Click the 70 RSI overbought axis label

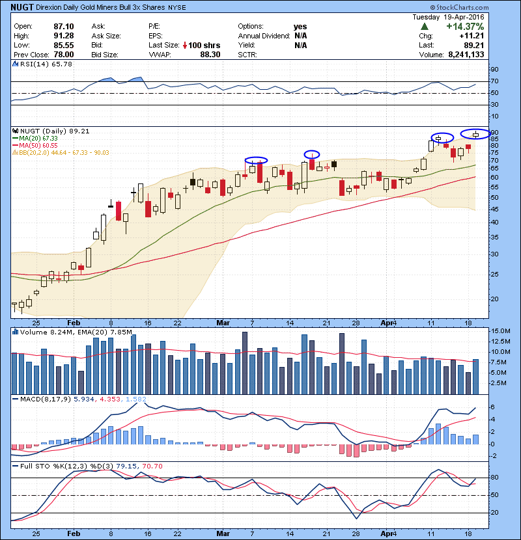pos(494,81)
